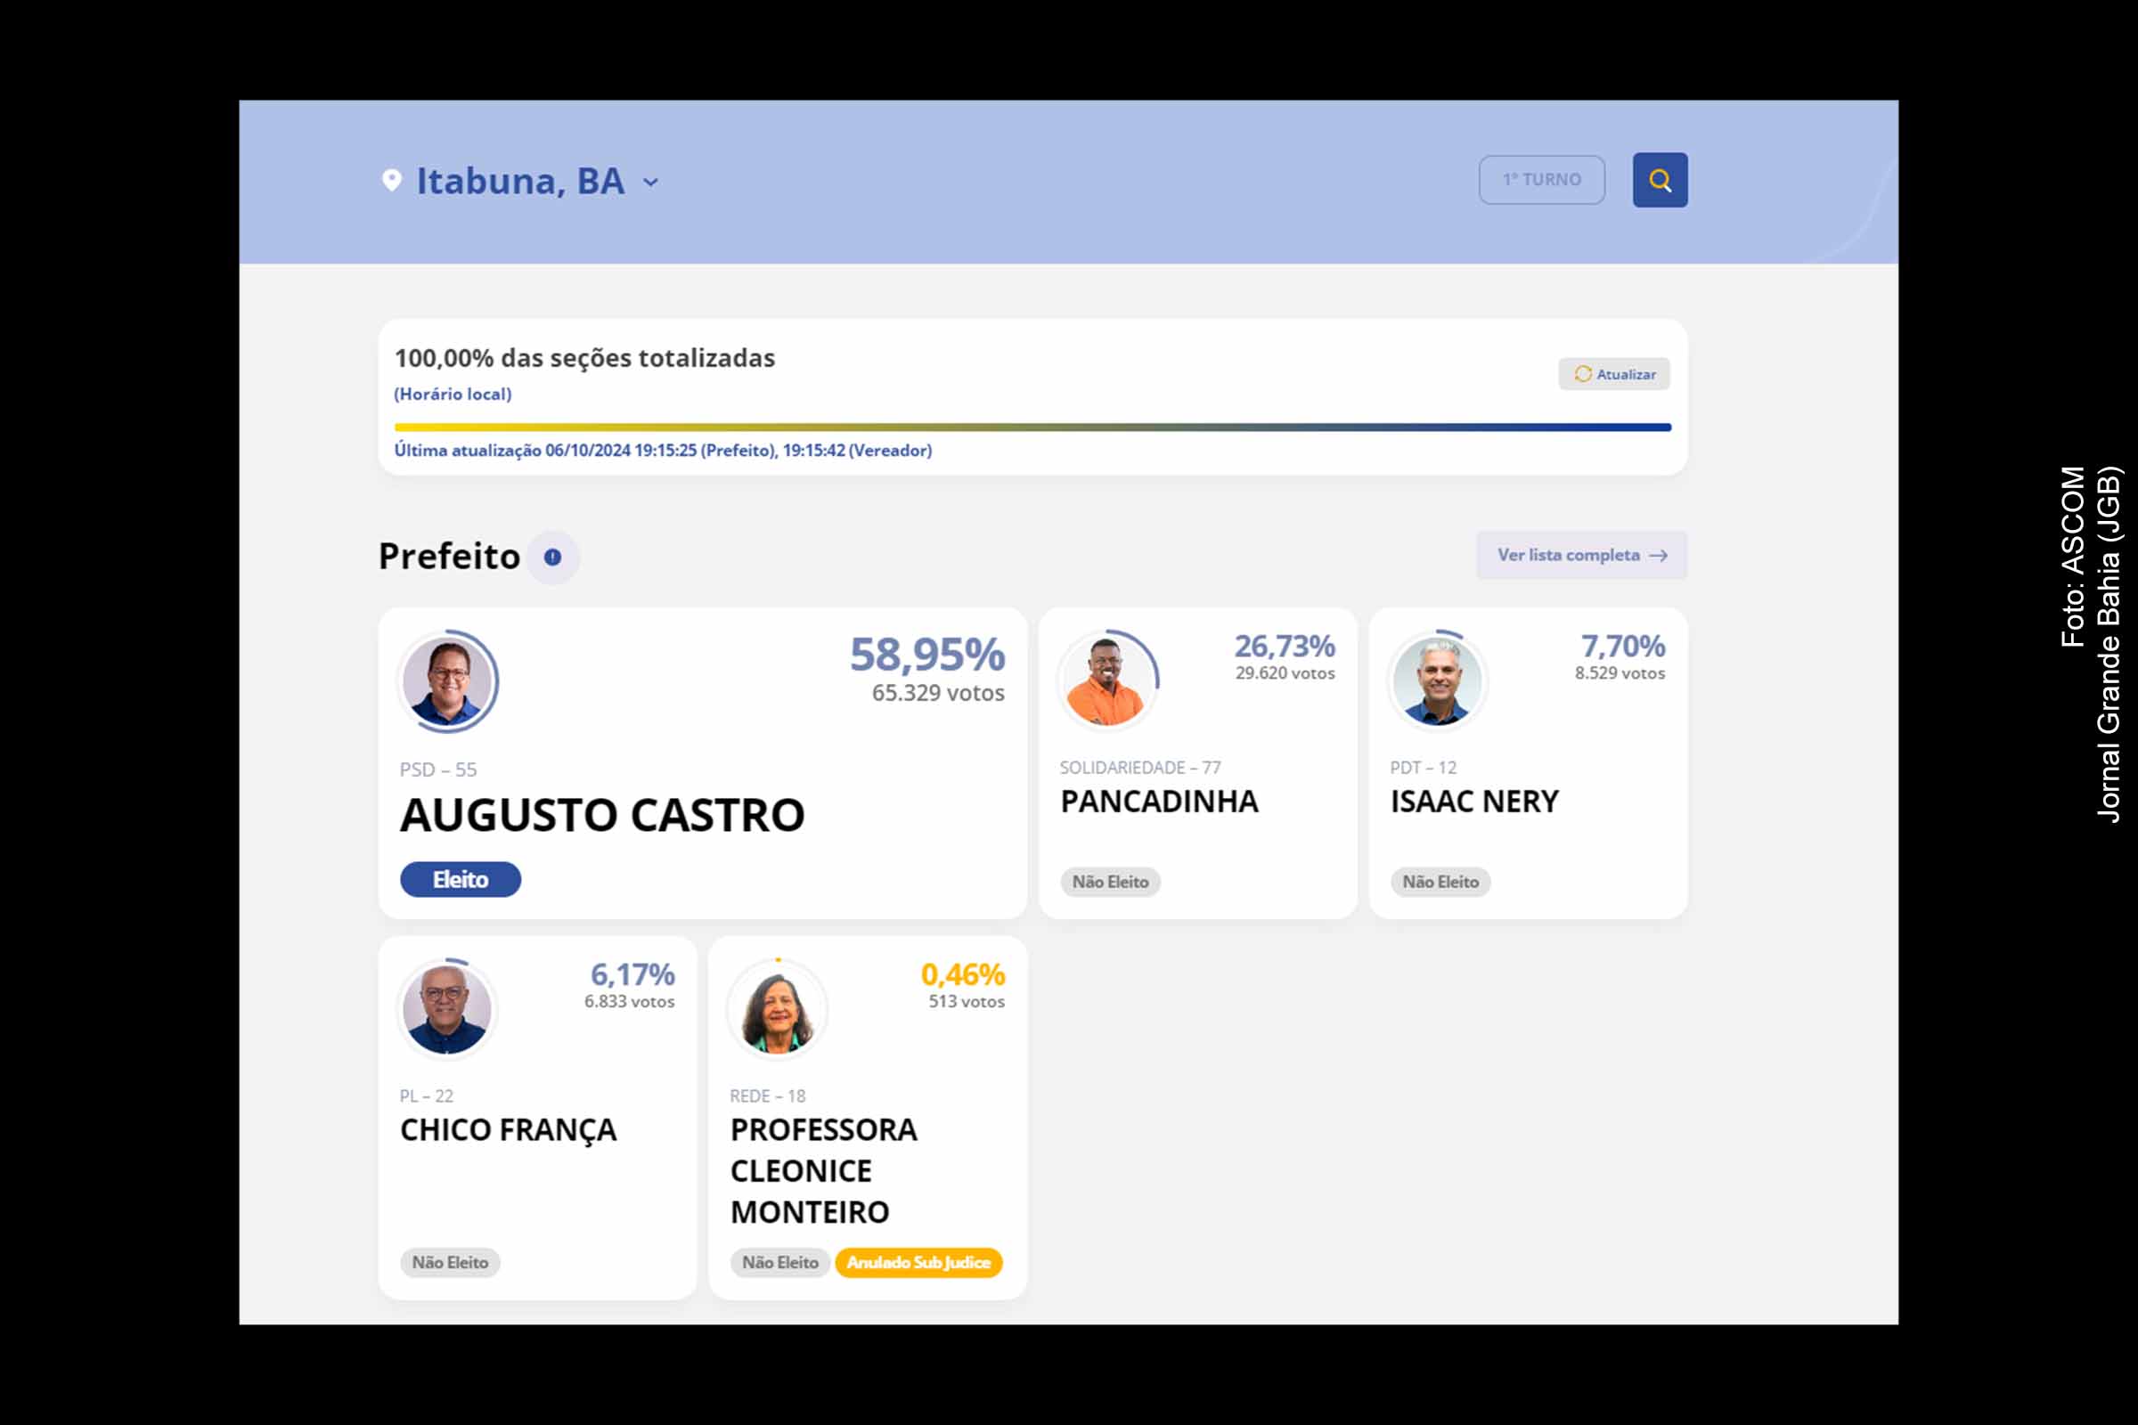The width and height of the screenshot is (2138, 1425).
Task: Click the magnifying glass search icon
Action: (x=1659, y=180)
